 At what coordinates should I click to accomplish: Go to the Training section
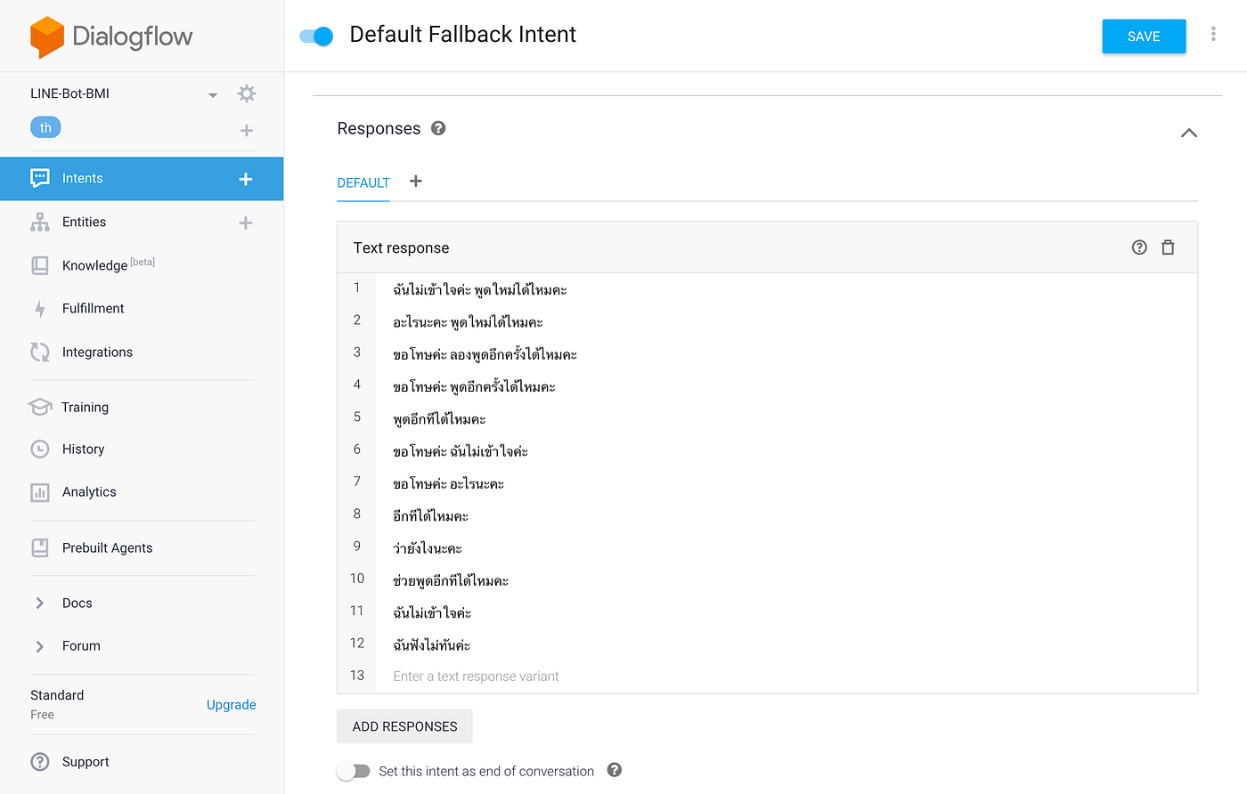click(x=86, y=407)
